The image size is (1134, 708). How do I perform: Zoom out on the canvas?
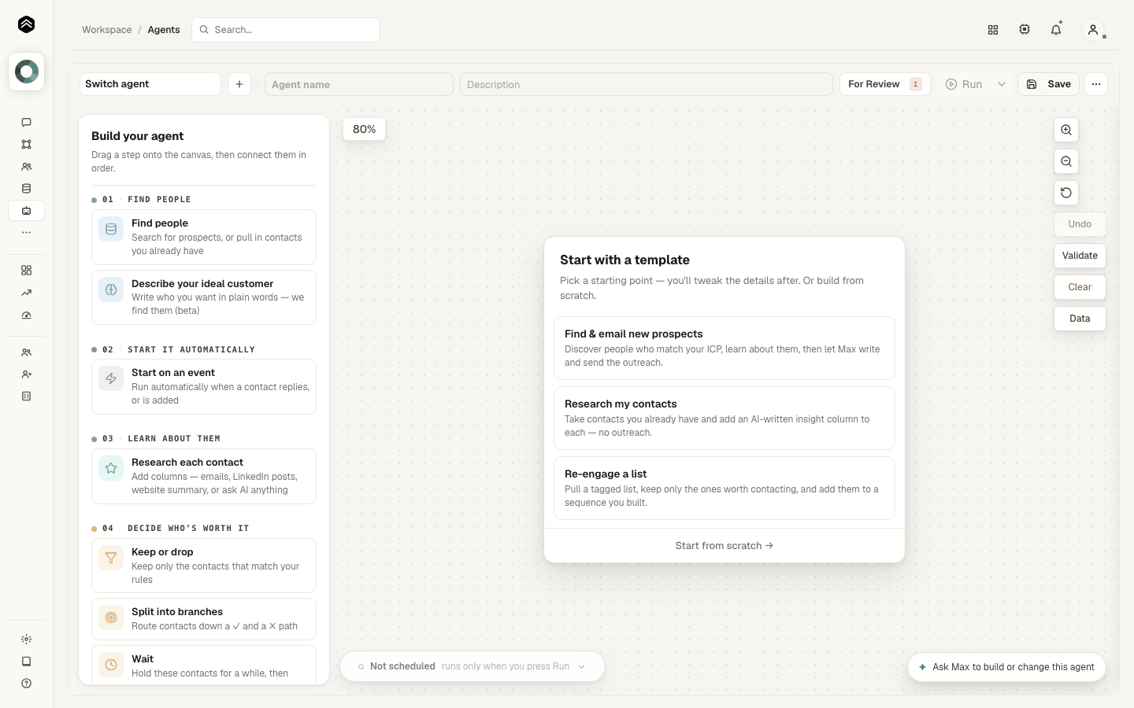[1066, 161]
